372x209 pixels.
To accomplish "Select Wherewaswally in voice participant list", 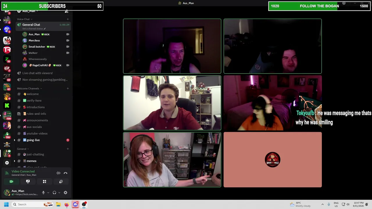I will click(46, 59).
